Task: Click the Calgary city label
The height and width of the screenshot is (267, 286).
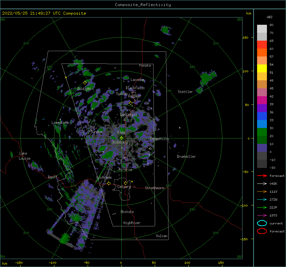Action: (124, 187)
